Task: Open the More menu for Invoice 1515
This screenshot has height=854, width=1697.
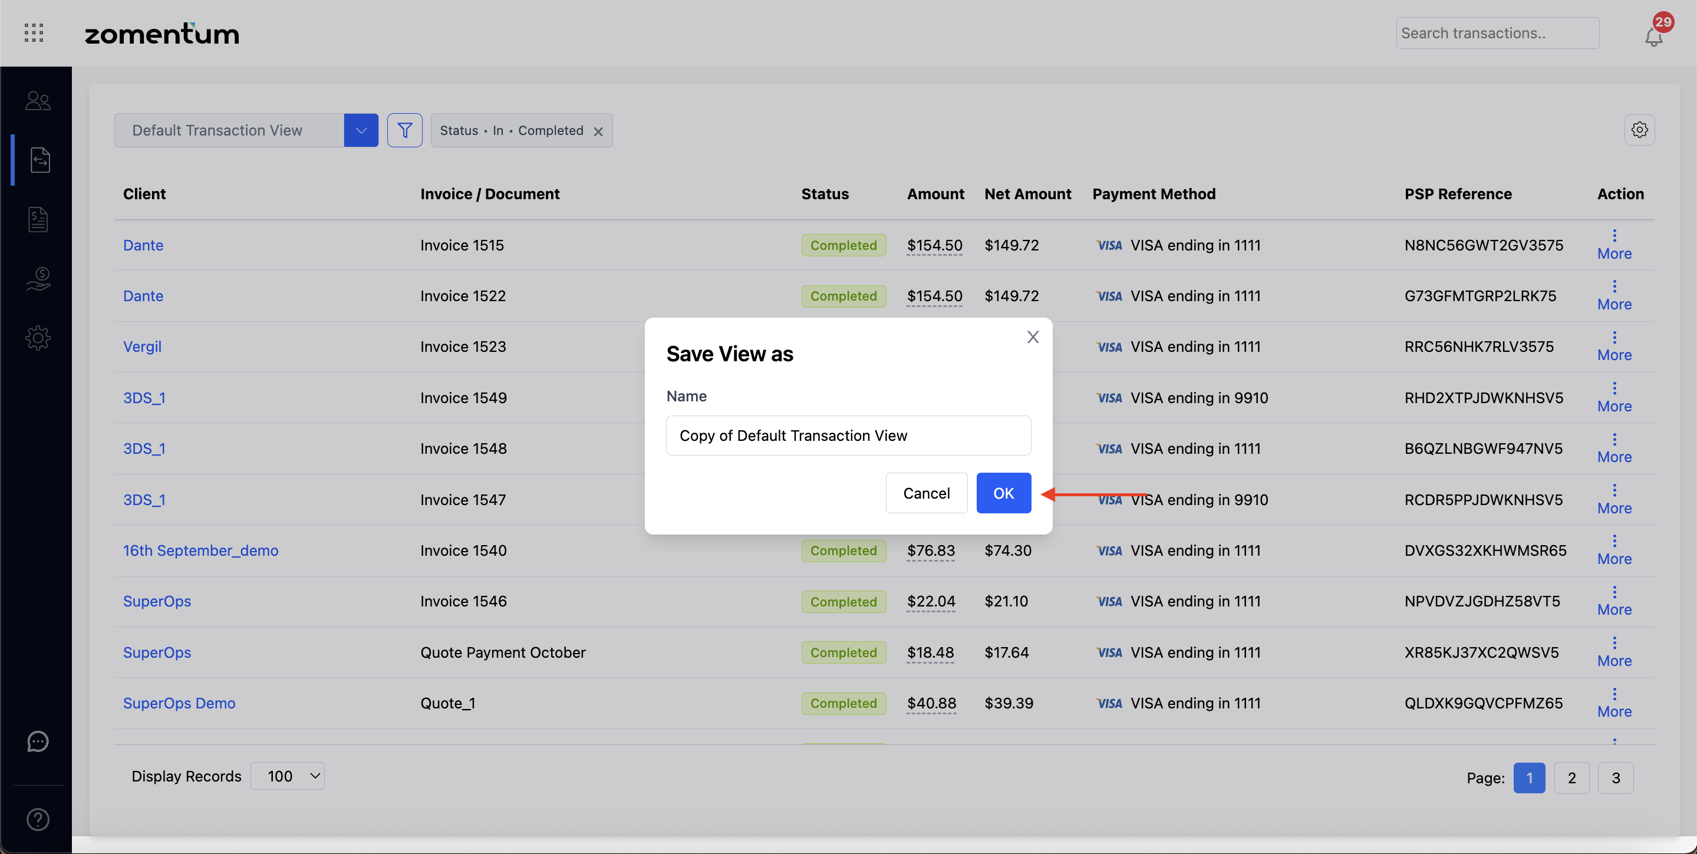Action: pos(1614,245)
